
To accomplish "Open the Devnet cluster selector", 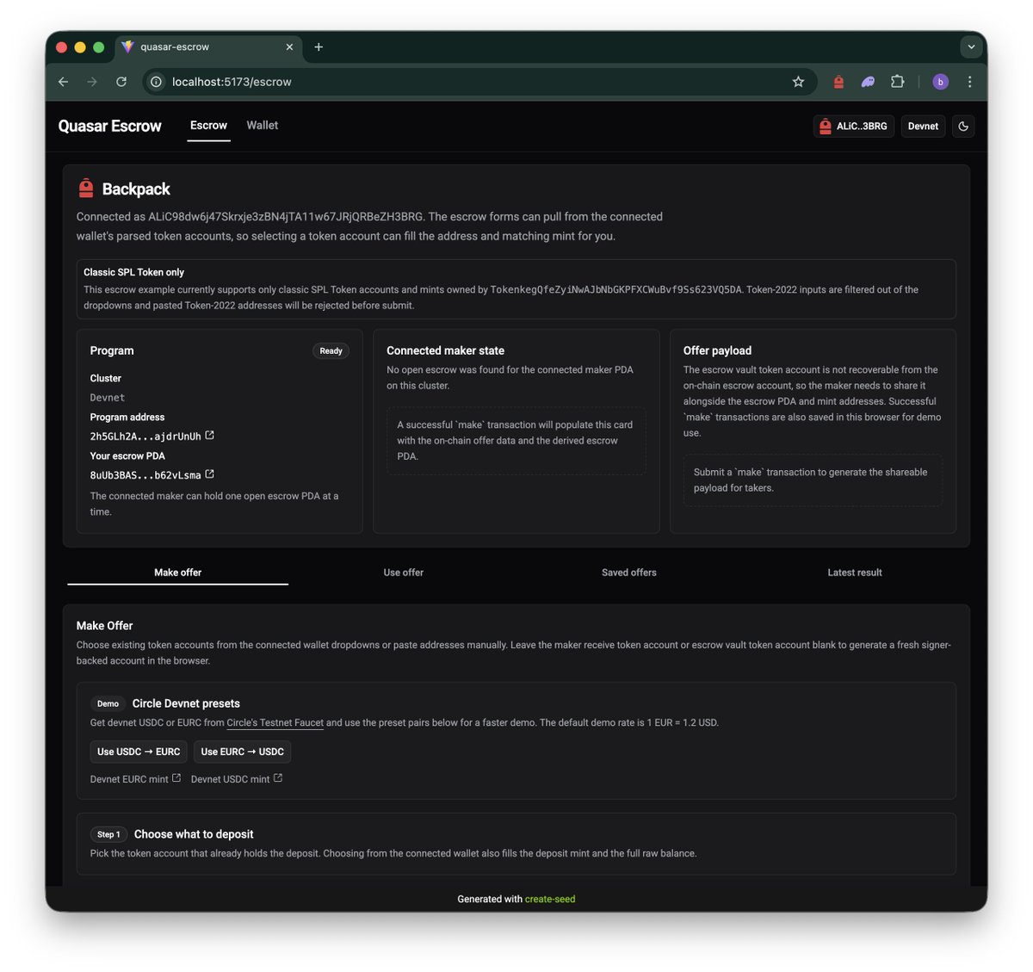I will [x=923, y=127].
